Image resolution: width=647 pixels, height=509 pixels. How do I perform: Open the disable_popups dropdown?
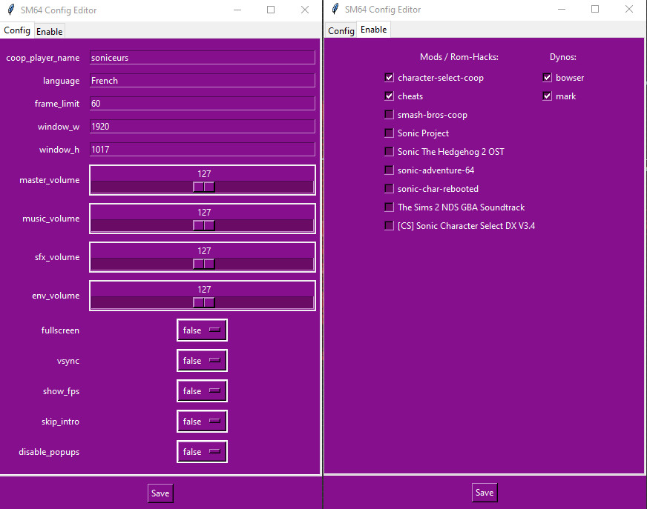click(202, 452)
